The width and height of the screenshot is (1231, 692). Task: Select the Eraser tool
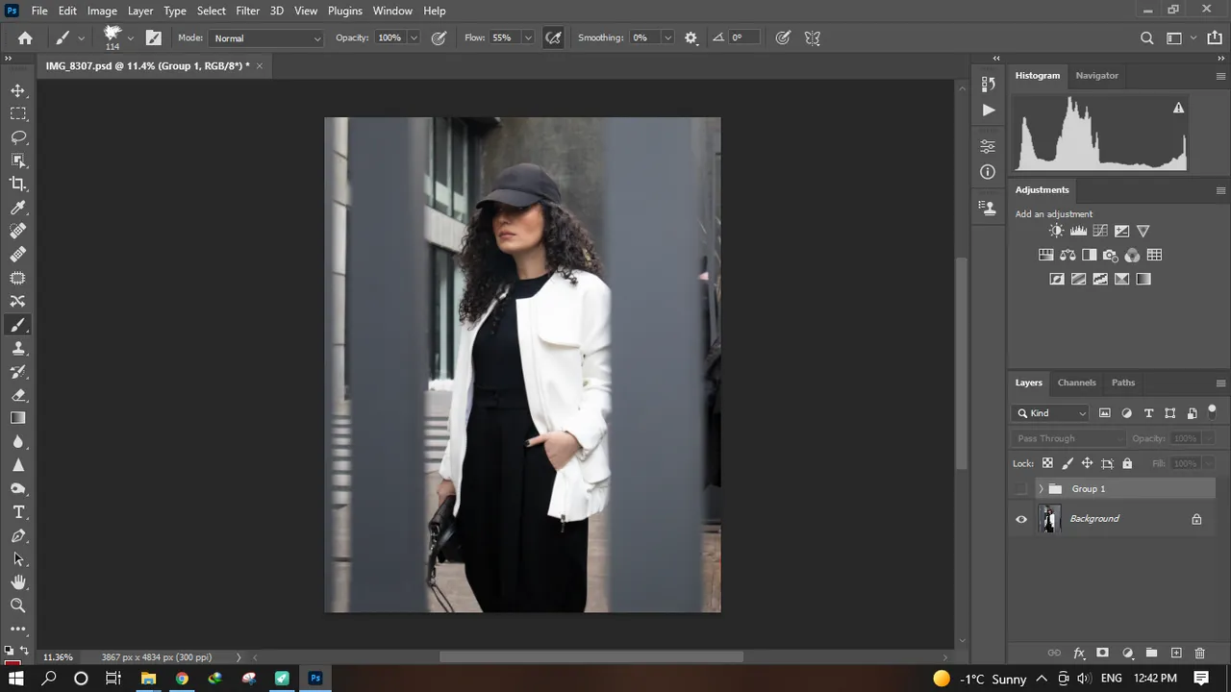click(18, 395)
